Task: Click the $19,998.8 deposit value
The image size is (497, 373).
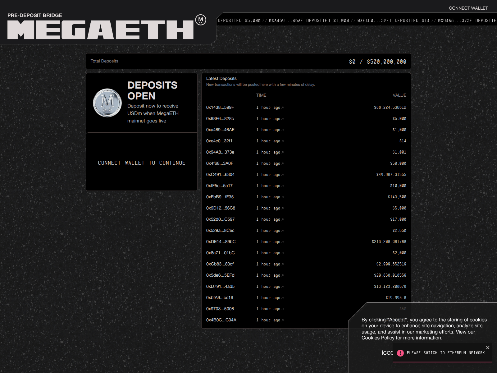Action: [x=396, y=298]
